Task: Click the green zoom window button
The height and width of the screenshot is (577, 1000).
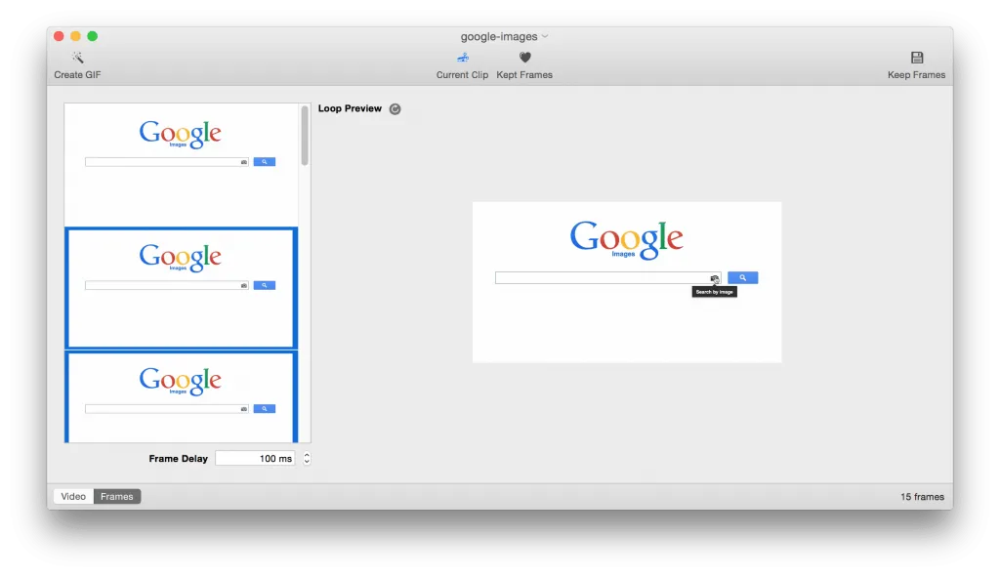Action: point(93,36)
